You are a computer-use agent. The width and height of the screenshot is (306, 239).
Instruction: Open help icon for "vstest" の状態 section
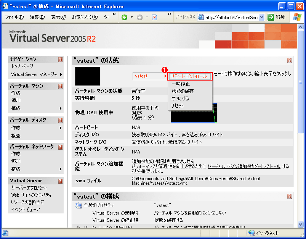pyautogui.click(x=289, y=60)
